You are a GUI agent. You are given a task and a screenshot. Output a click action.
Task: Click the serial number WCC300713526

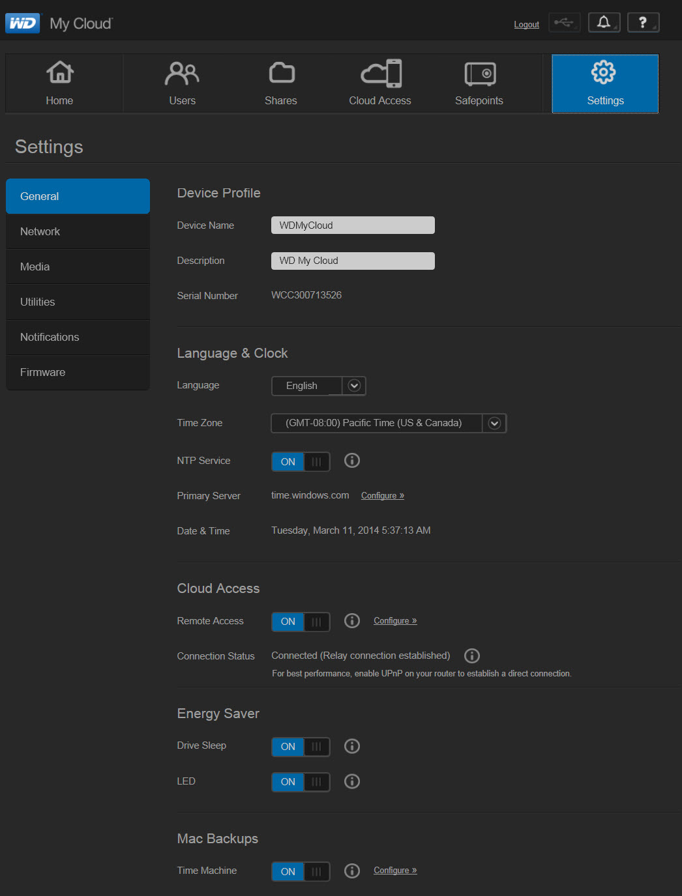click(x=306, y=295)
